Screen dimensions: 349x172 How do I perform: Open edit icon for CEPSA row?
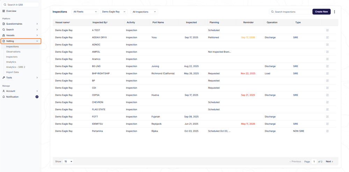click(327, 95)
